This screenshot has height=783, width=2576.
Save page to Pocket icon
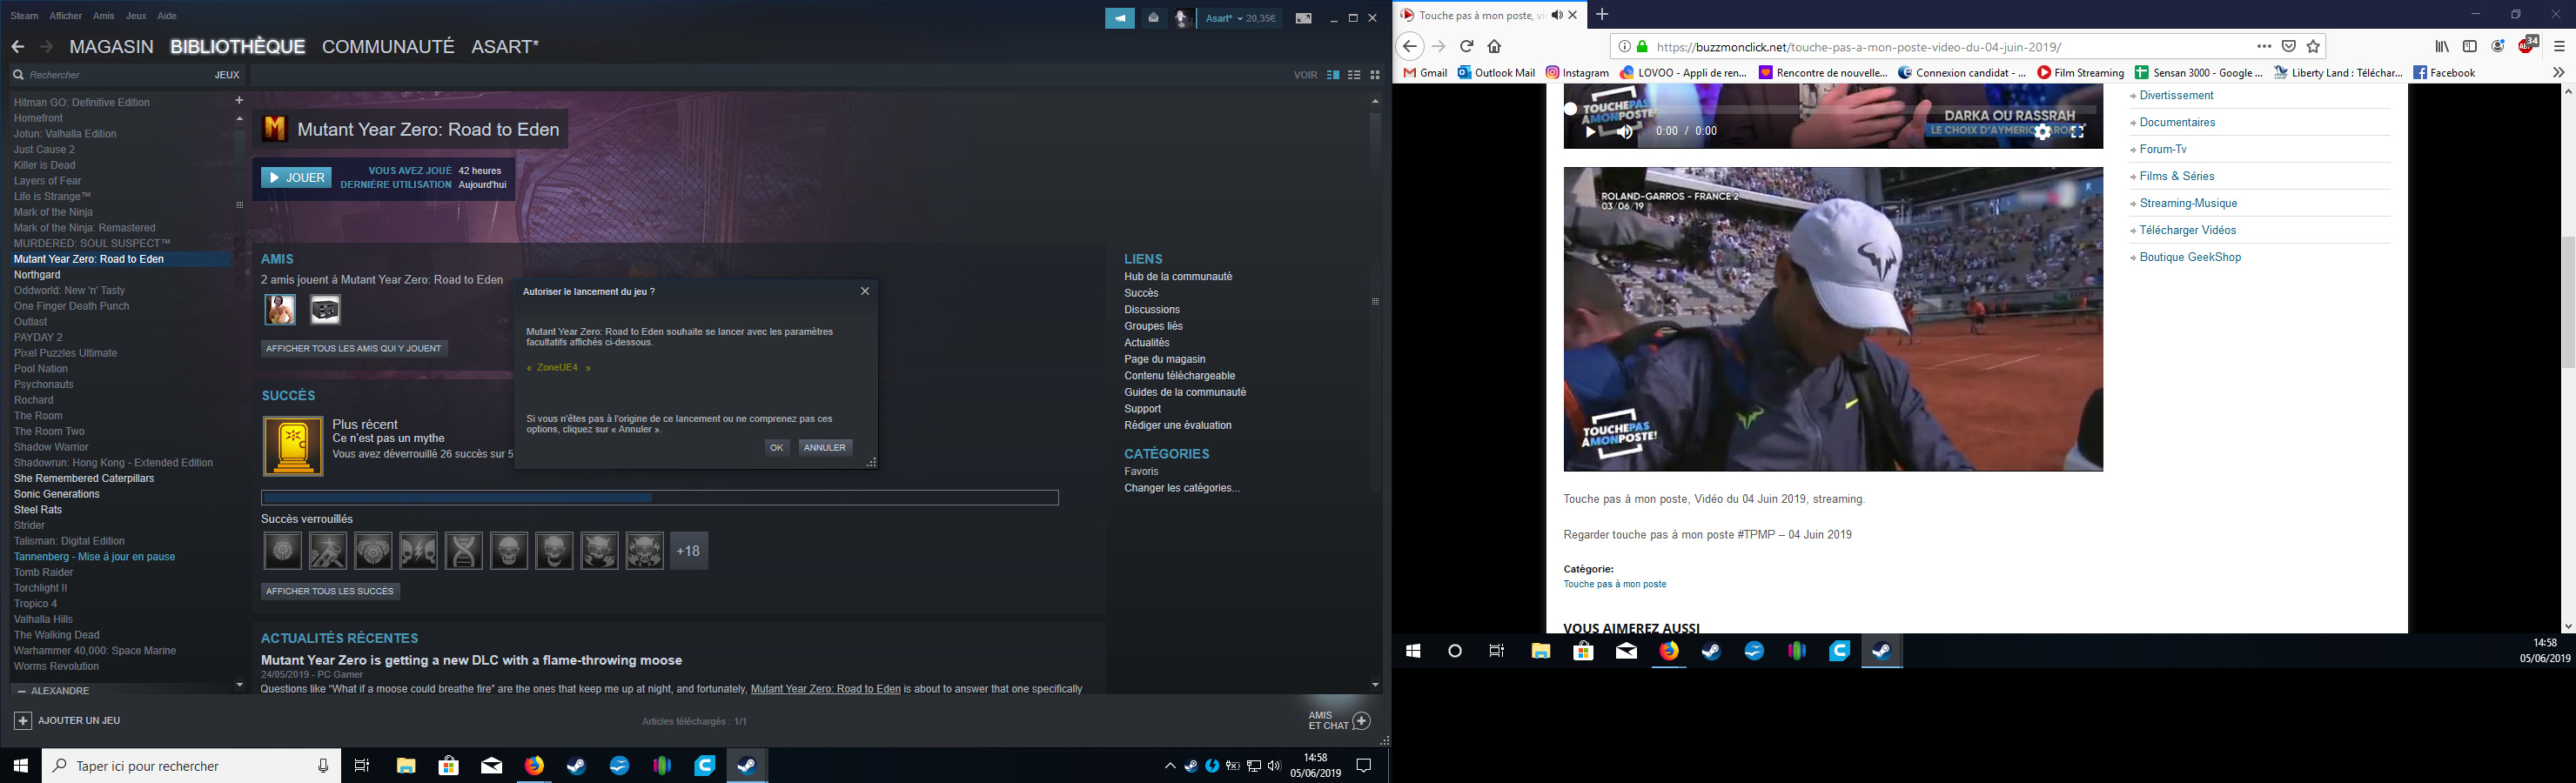point(2288,46)
